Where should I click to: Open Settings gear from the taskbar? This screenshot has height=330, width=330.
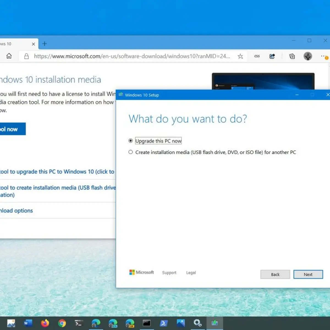(197, 323)
